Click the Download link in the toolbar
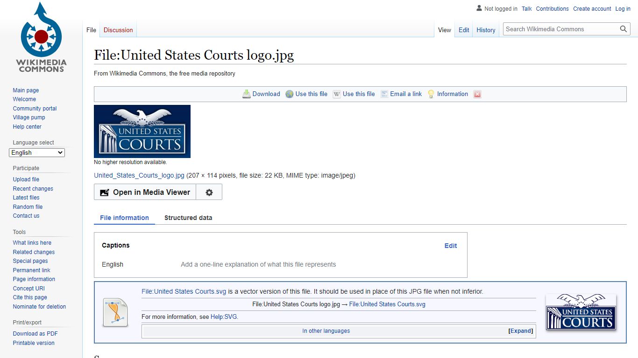This screenshot has height=358, width=638. (266, 94)
